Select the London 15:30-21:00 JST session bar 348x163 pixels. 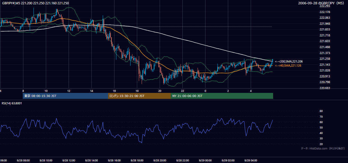[x=139, y=96]
